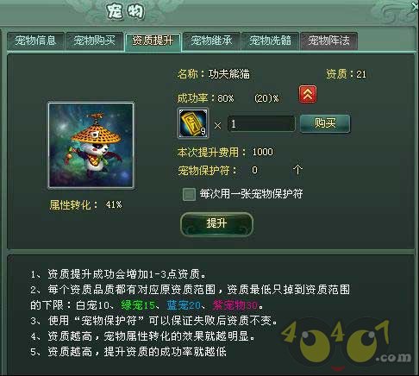Close the pet window with top-right X
This screenshot has height=376, width=419.
pos(416,6)
